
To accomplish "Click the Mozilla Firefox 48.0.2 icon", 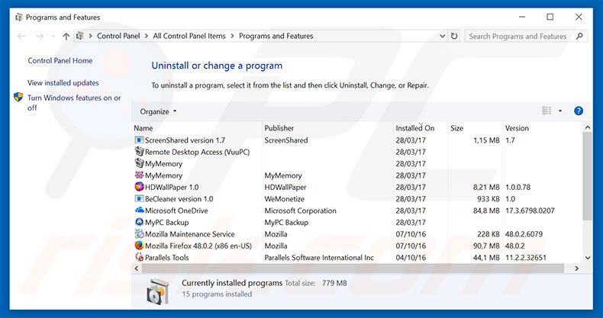I will pyautogui.click(x=139, y=246).
